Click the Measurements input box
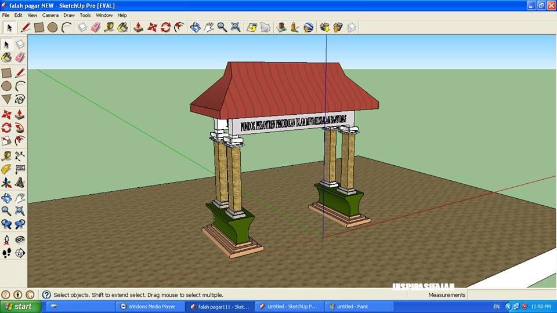557x313 pixels. tap(512, 294)
